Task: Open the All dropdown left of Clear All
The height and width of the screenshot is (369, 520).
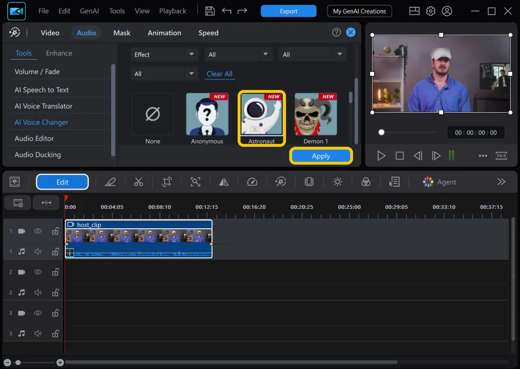Action: pyautogui.click(x=164, y=74)
